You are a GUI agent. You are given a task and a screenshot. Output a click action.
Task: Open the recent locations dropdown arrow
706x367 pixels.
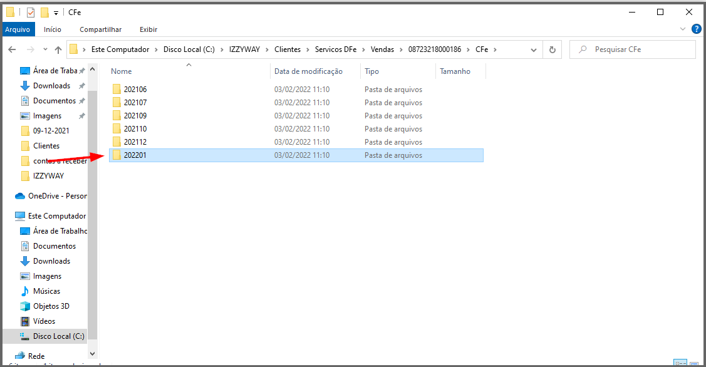pyautogui.click(x=45, y=49)
